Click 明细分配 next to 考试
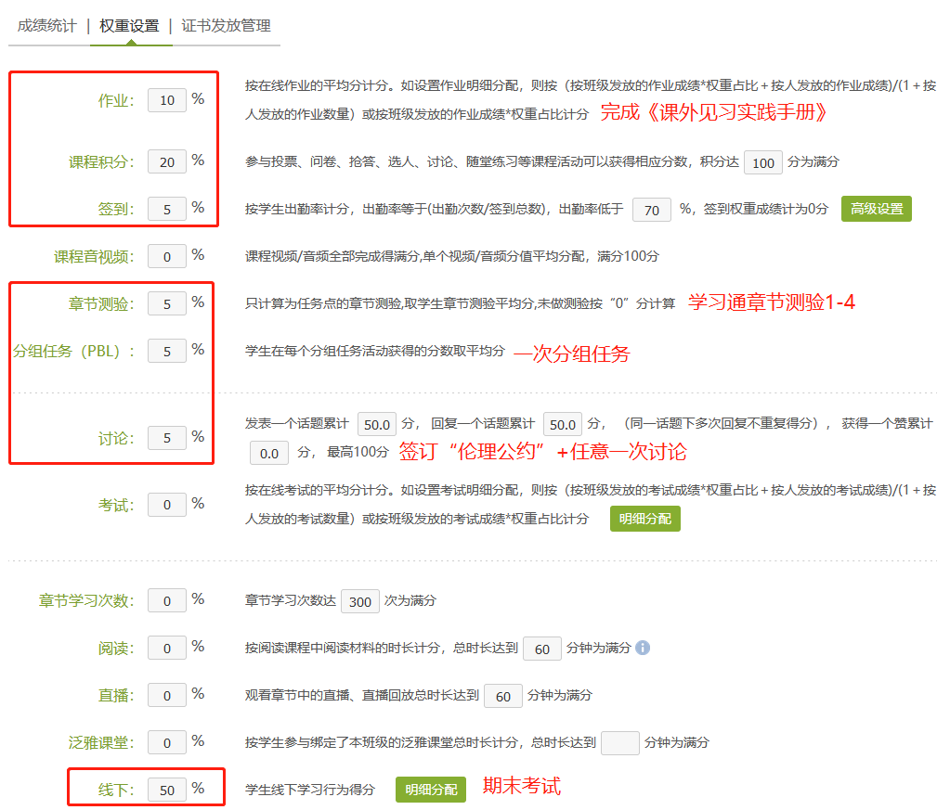 [x=644, y=519]
